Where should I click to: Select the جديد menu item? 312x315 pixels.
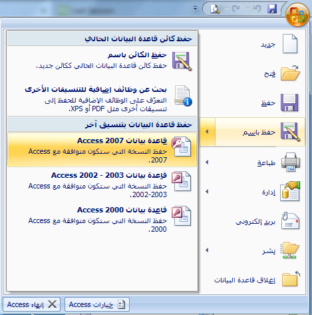click(x=252, y=44)
